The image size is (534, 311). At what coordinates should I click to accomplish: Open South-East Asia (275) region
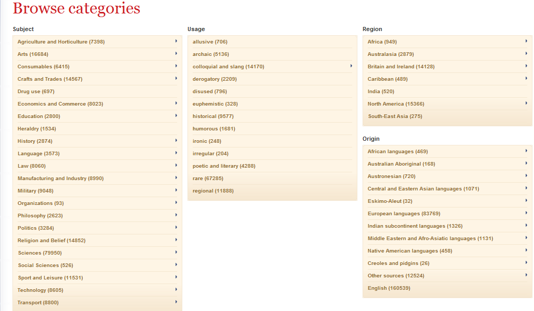(395, 116)
